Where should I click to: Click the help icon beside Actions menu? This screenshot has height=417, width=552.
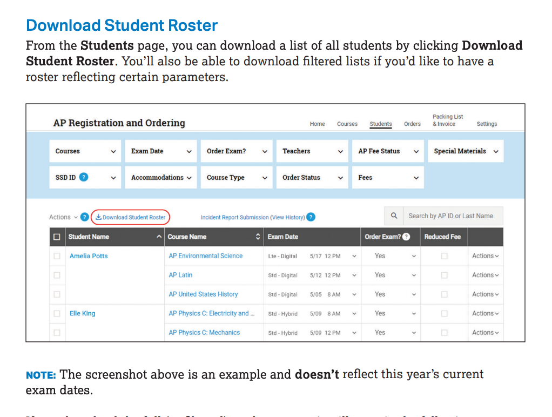click(85, 217)
